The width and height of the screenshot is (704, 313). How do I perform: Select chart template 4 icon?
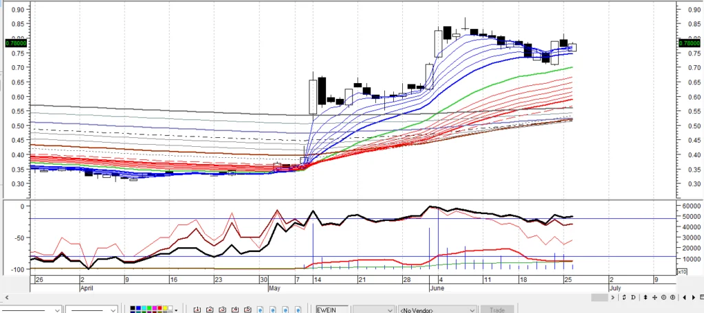coord(235,310)
